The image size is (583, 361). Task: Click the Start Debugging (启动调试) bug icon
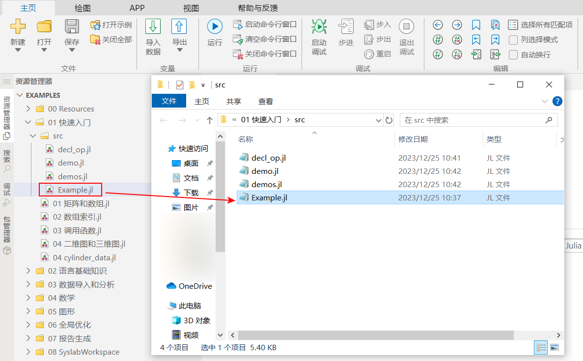[319, 27]
